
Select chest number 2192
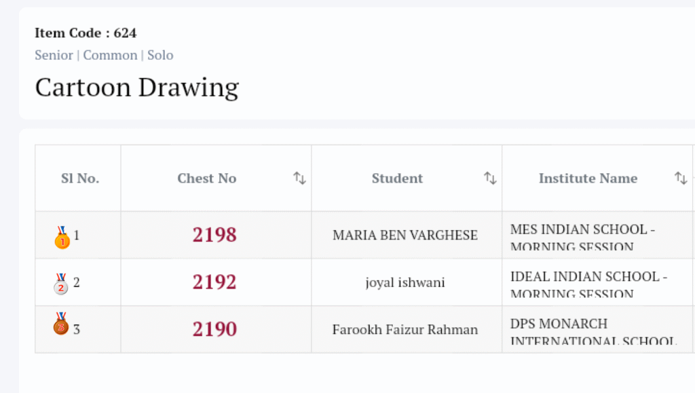(x=214, y=282)
